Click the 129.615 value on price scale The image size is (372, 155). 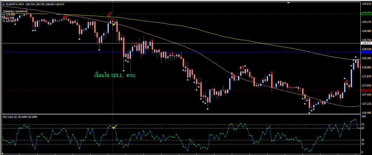(x=366, y=4)
